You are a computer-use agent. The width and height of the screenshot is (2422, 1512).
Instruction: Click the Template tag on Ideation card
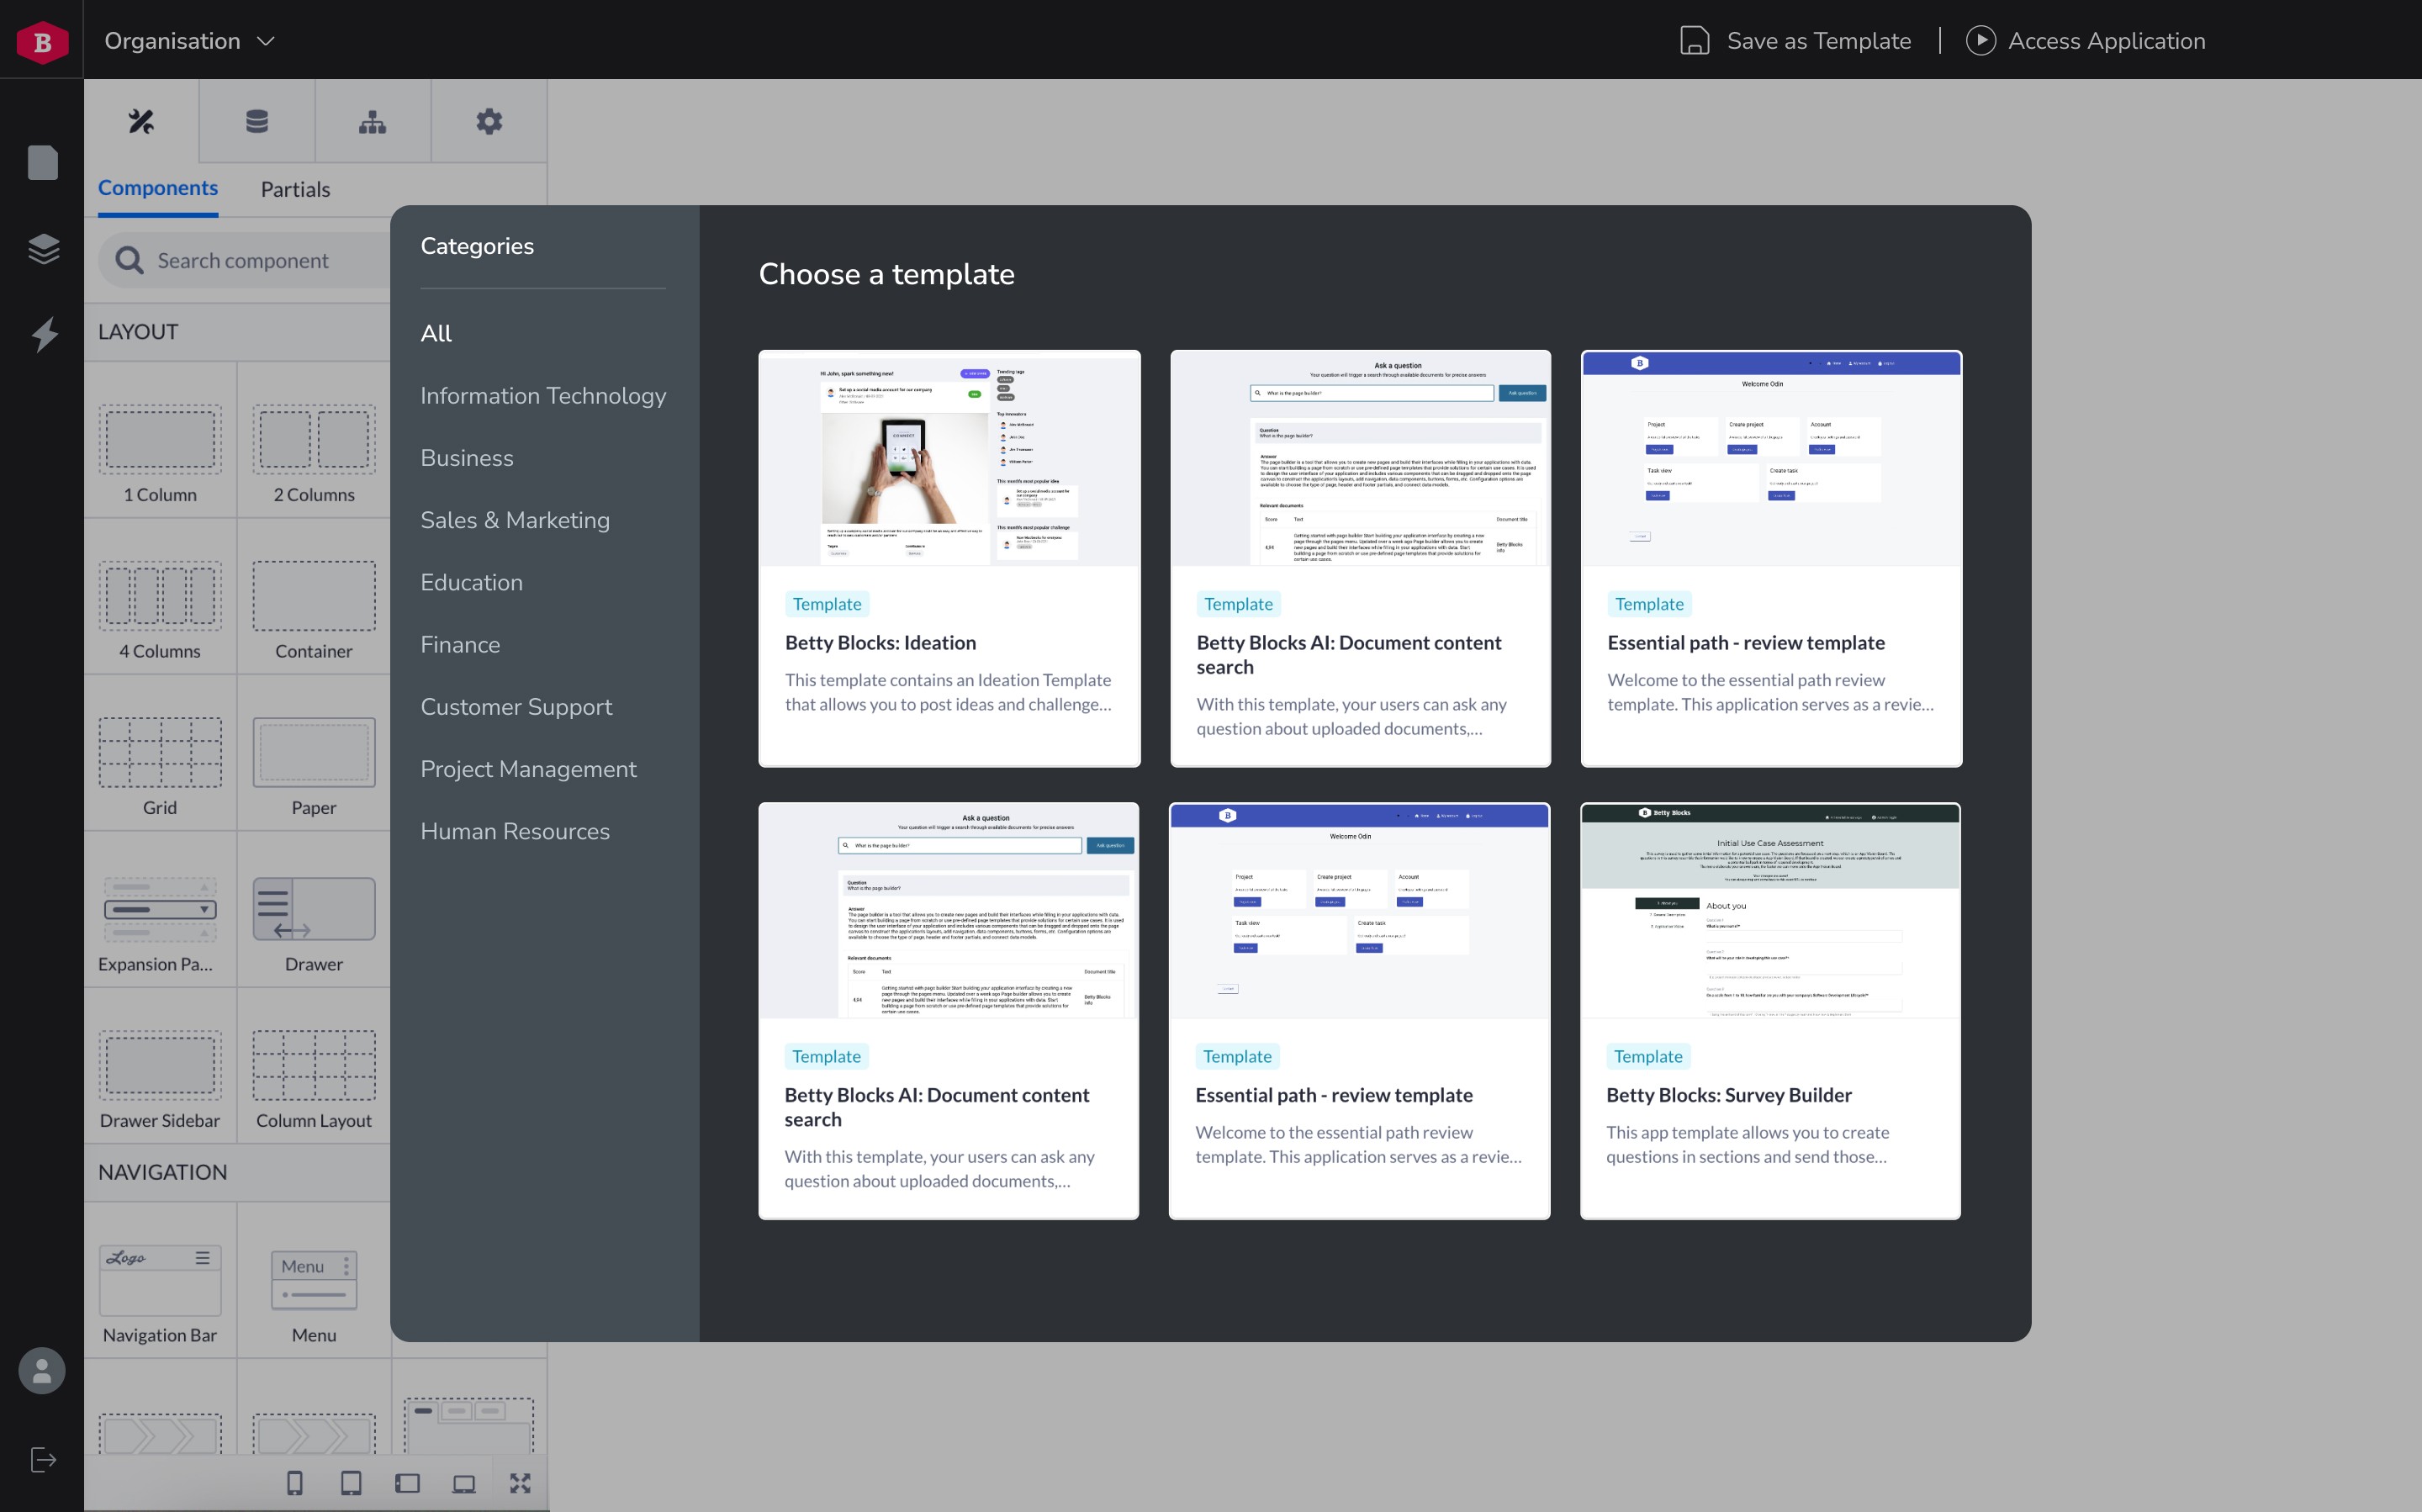click(827, 604)
